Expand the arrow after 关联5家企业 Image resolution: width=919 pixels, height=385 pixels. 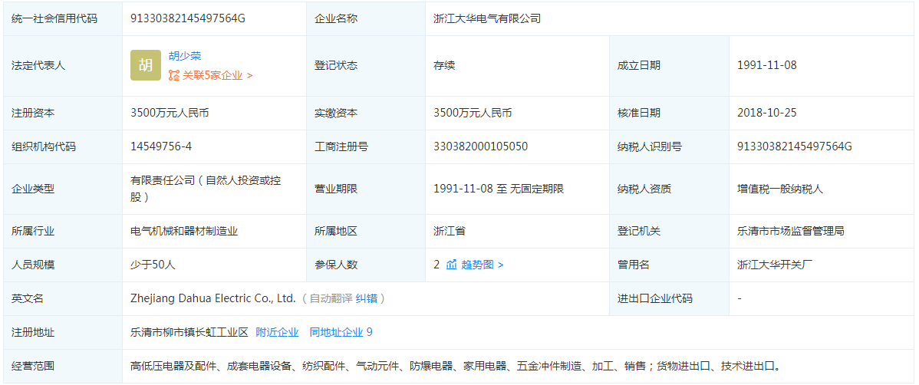coord(250,75)
